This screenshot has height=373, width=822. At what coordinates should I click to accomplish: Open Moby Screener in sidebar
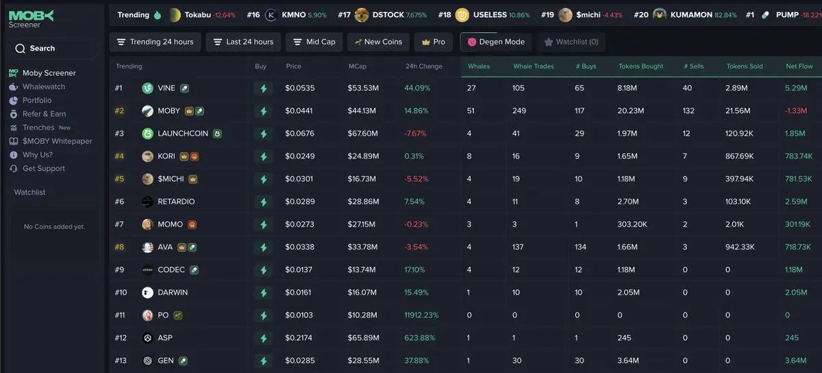(49, 73)
